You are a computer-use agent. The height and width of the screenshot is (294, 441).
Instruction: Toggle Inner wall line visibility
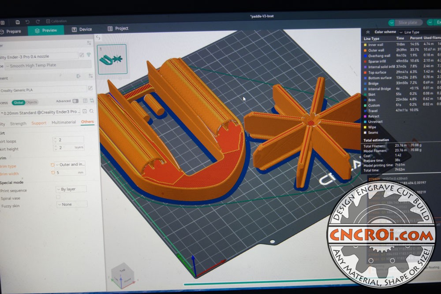365,45
